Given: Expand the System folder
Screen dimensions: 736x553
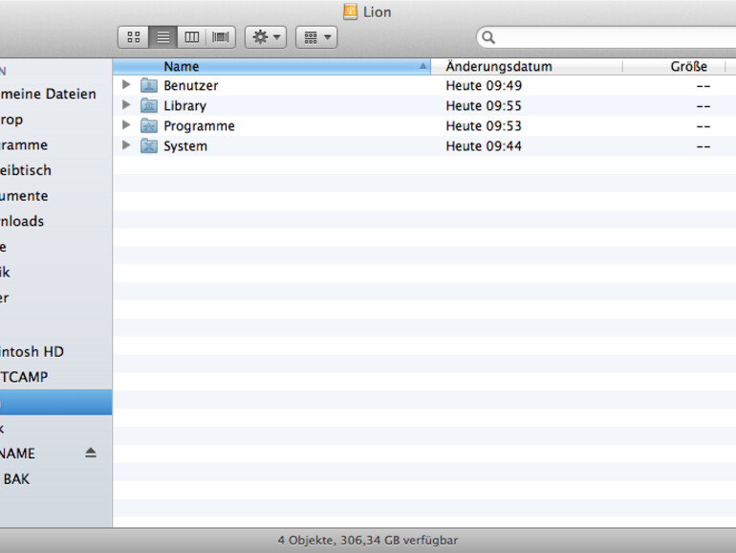Looking at the screenshot, I should 126,145.
